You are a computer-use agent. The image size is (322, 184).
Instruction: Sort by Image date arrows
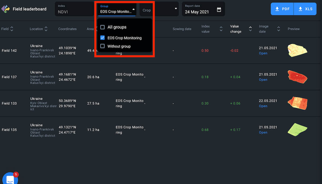[279, 29]
